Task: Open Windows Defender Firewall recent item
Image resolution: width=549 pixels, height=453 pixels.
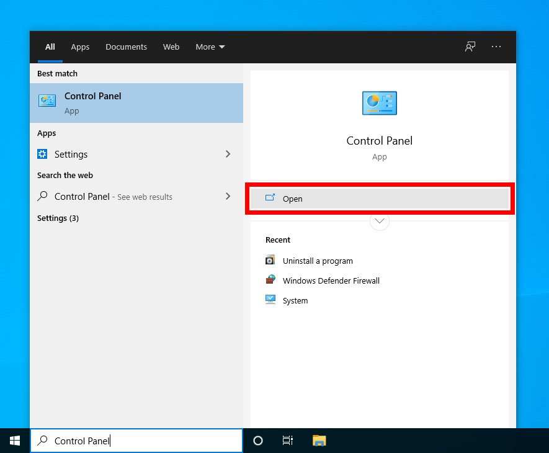Action: pyautogui.click(x=331, y=280)
